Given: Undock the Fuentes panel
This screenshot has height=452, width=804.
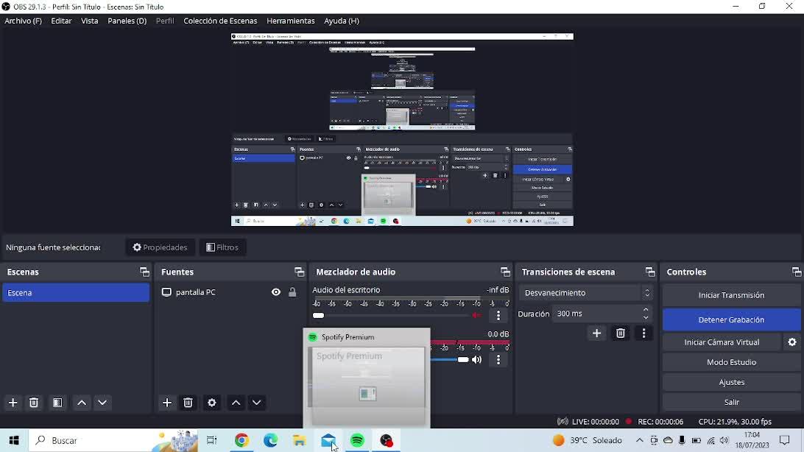Looking at the screenshot, I should tap(300, 272).
